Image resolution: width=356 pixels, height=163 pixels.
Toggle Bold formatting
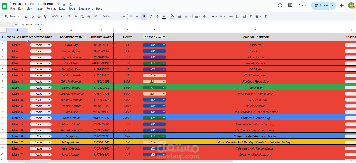pos(144,16)
